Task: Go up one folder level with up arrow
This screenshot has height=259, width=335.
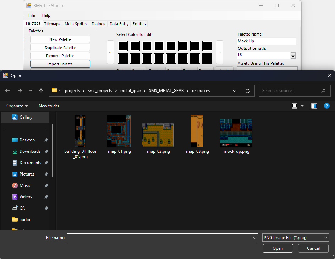Action: [41, 91]
